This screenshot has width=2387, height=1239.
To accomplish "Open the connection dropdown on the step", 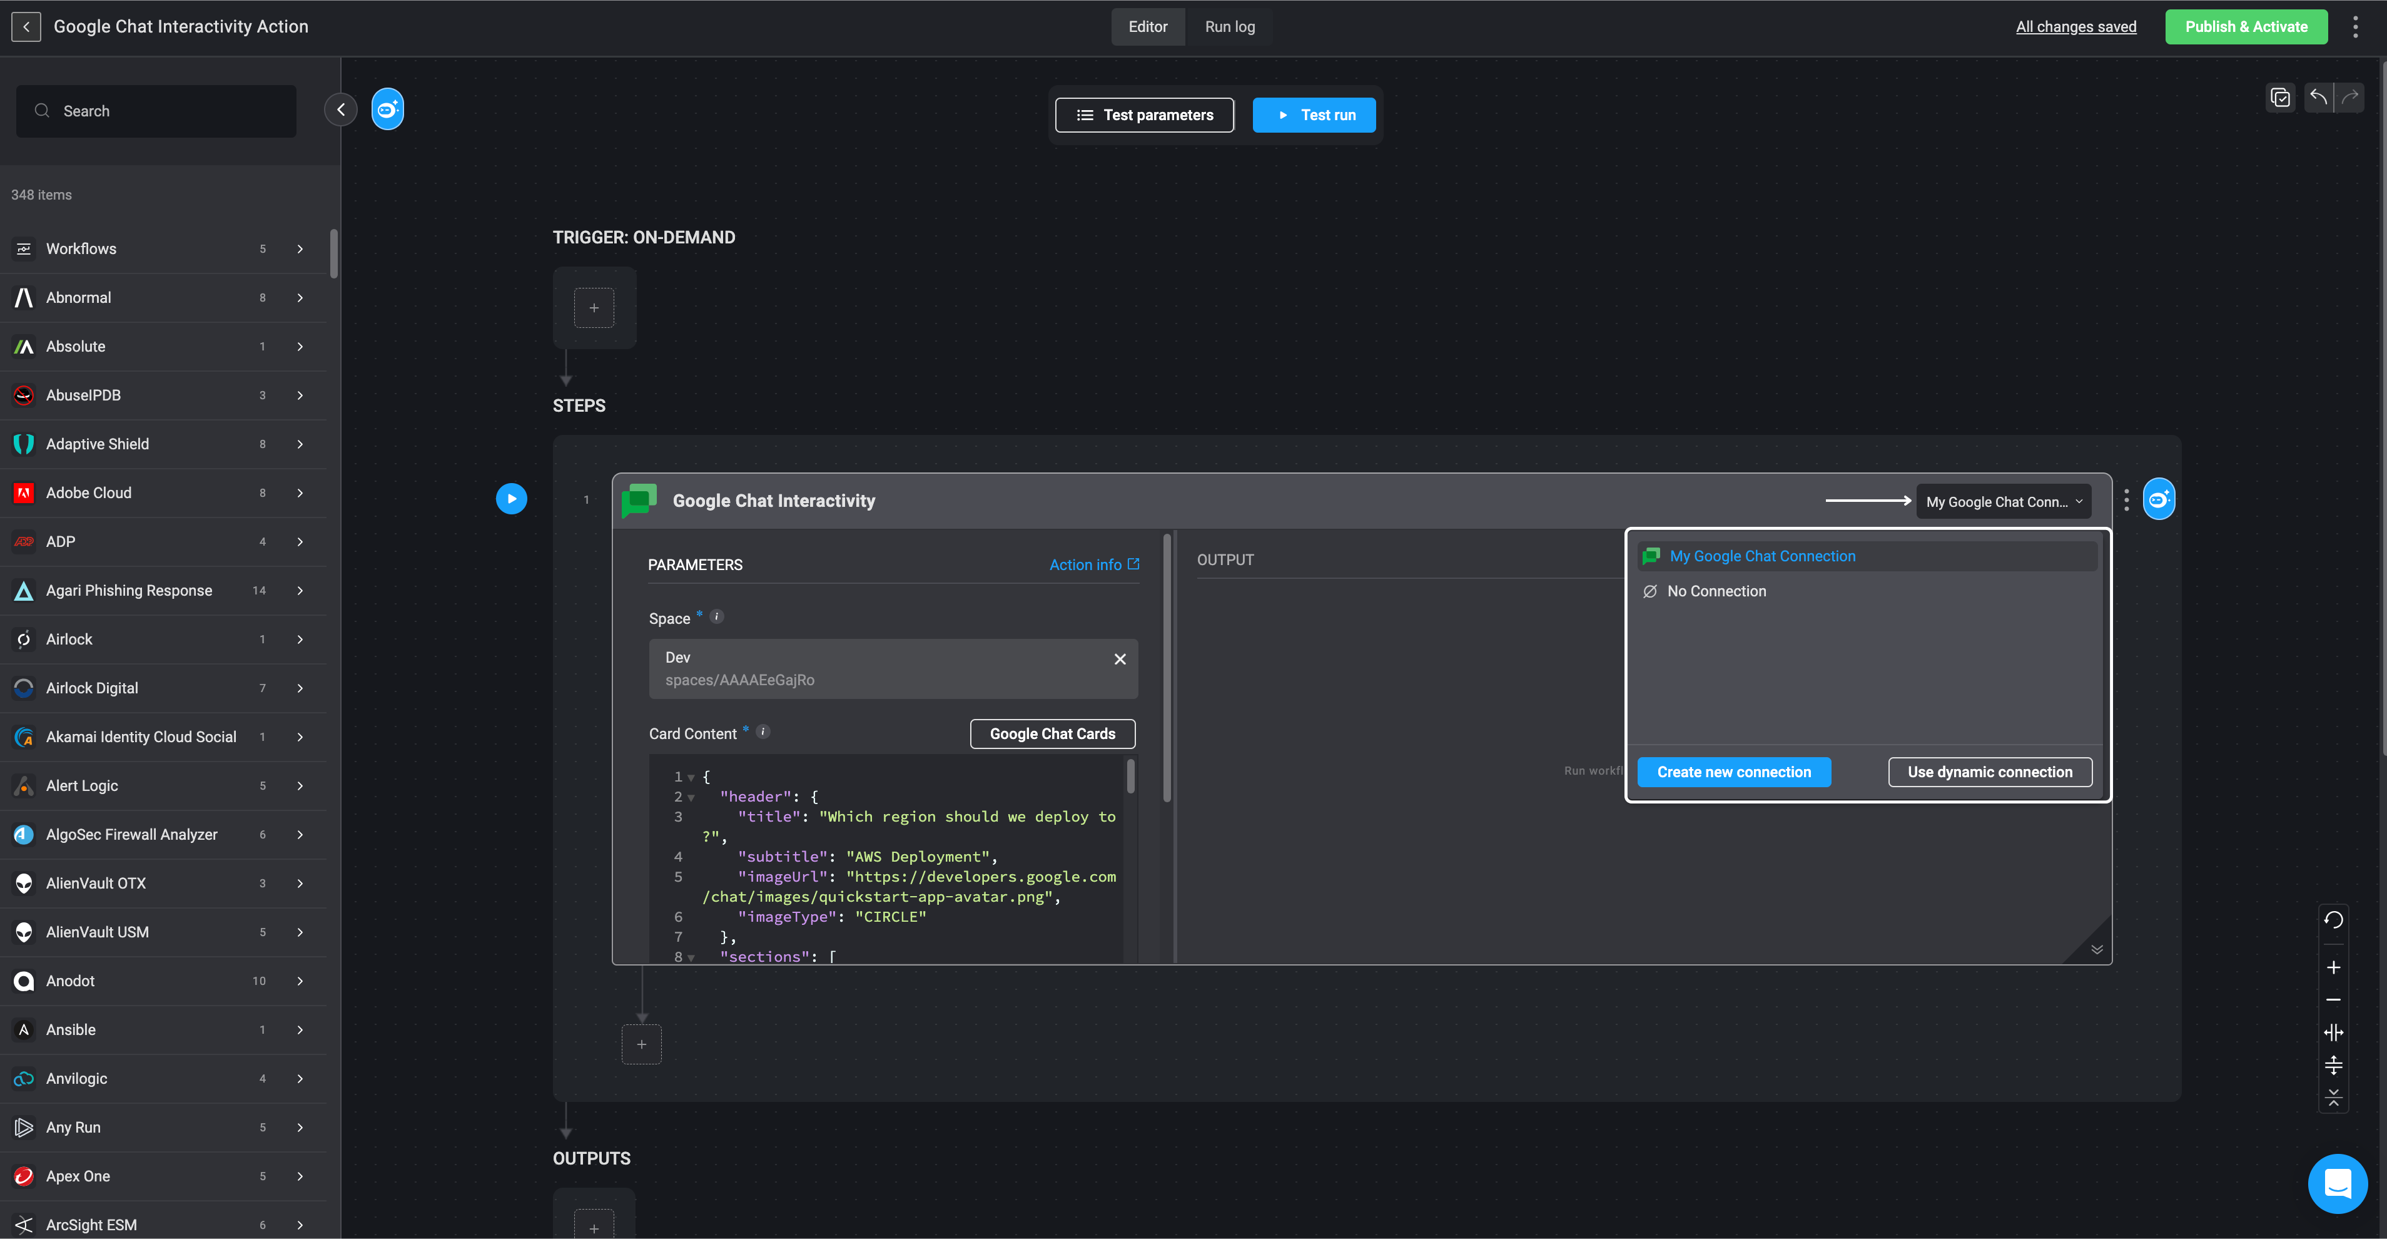I will point(2004,501).
